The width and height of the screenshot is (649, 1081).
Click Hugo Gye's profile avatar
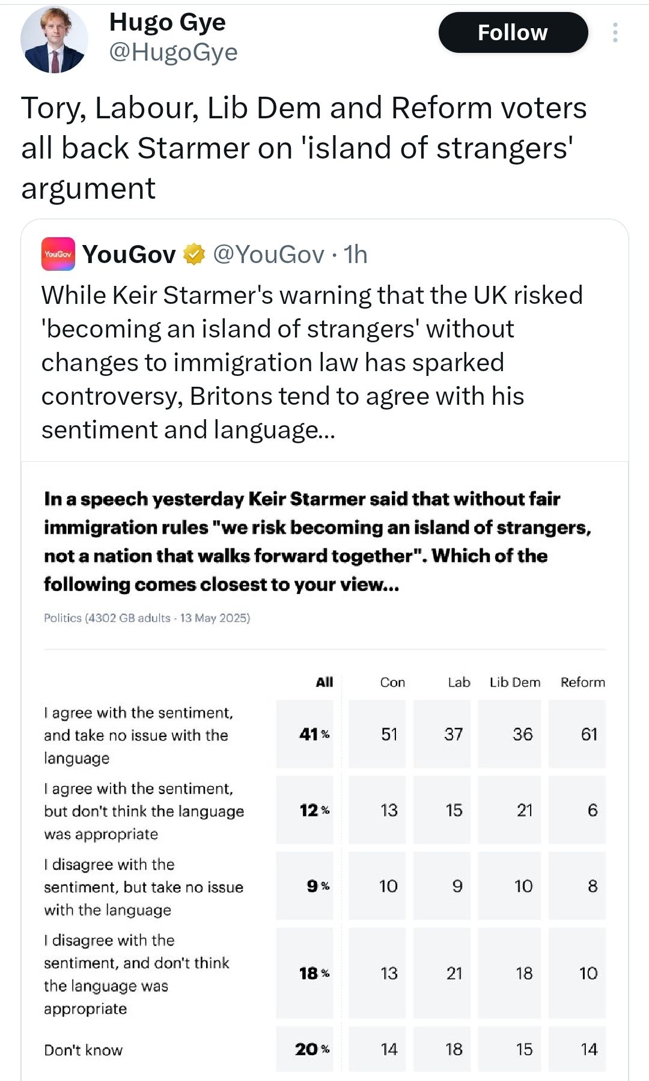point(54,40)
